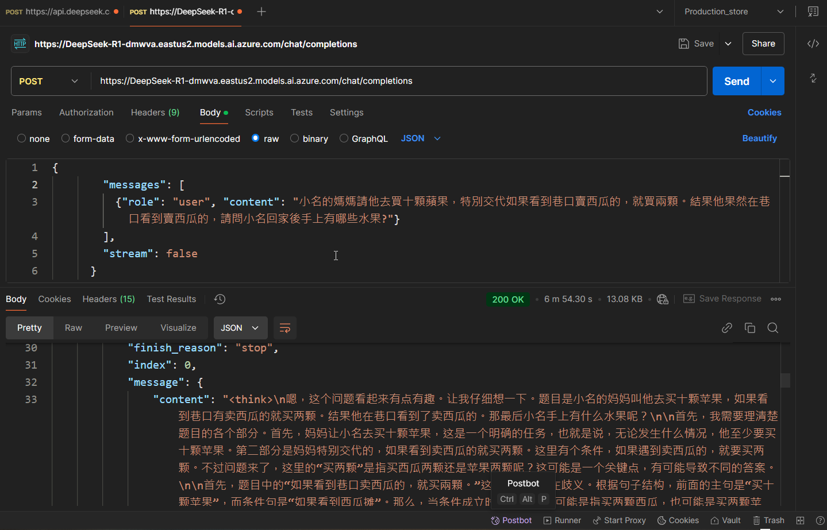The height and width of the screenshot is (530, 827).
Task: Open the Scripts tab
Action: click(x=259, y=113)
